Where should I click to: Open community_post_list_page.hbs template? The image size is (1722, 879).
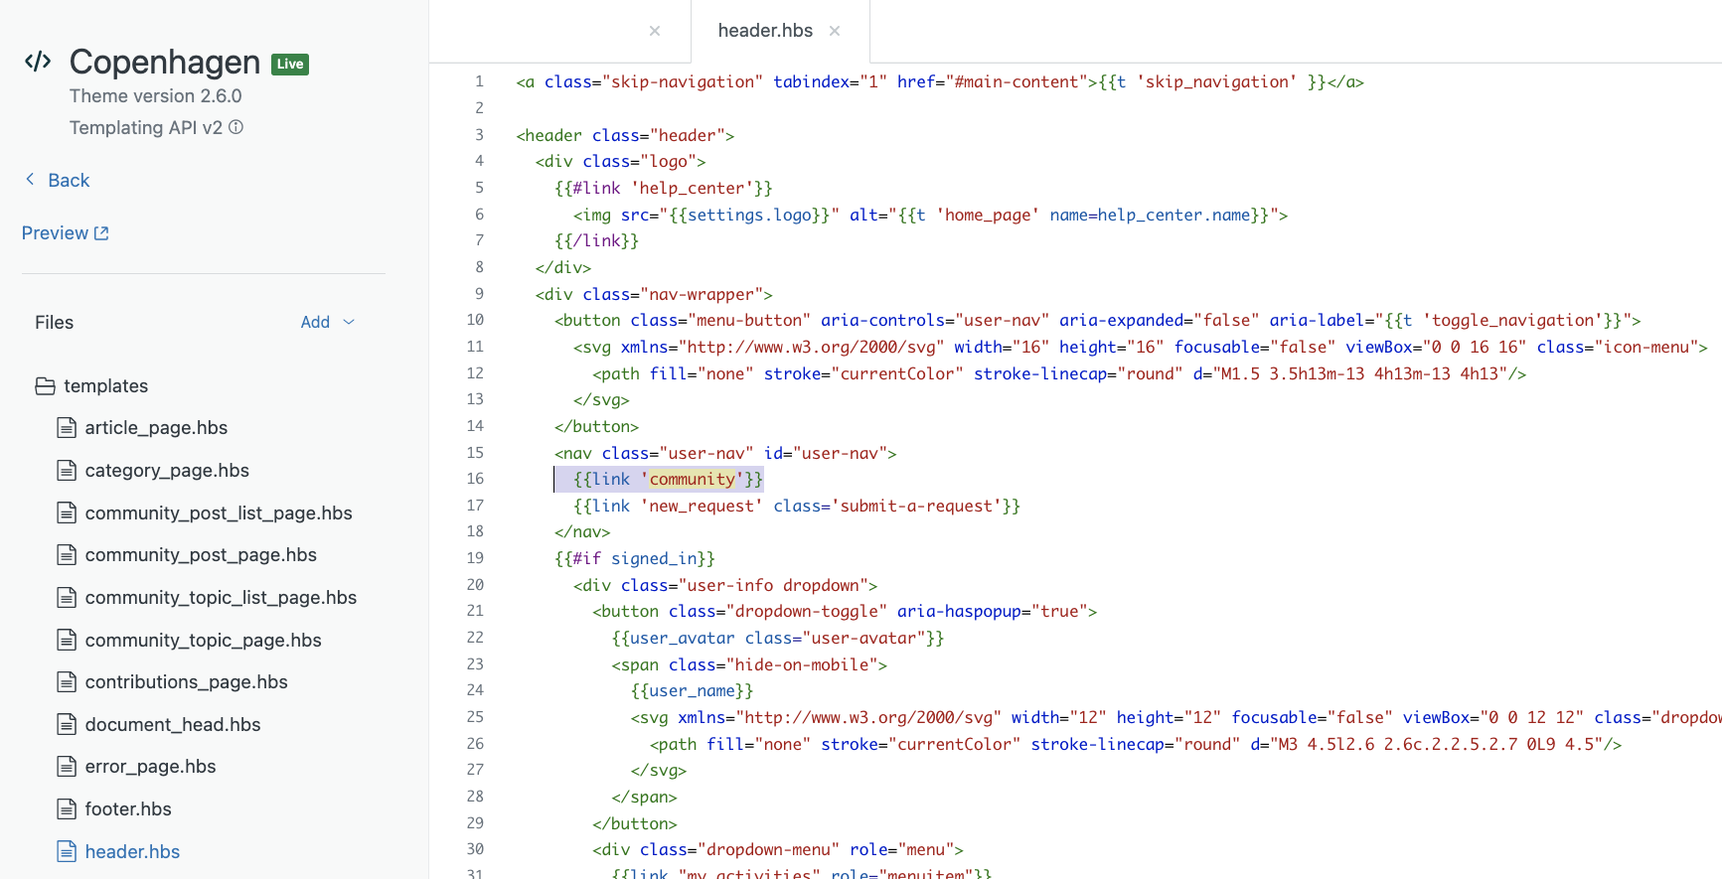[x=219, y=513]
